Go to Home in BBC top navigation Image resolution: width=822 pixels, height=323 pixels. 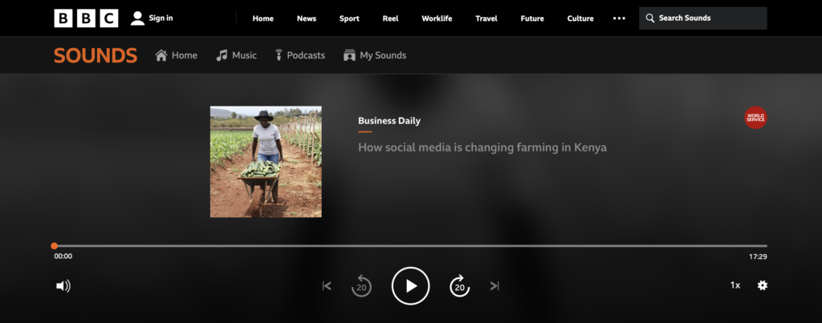[x=262, y=18]
